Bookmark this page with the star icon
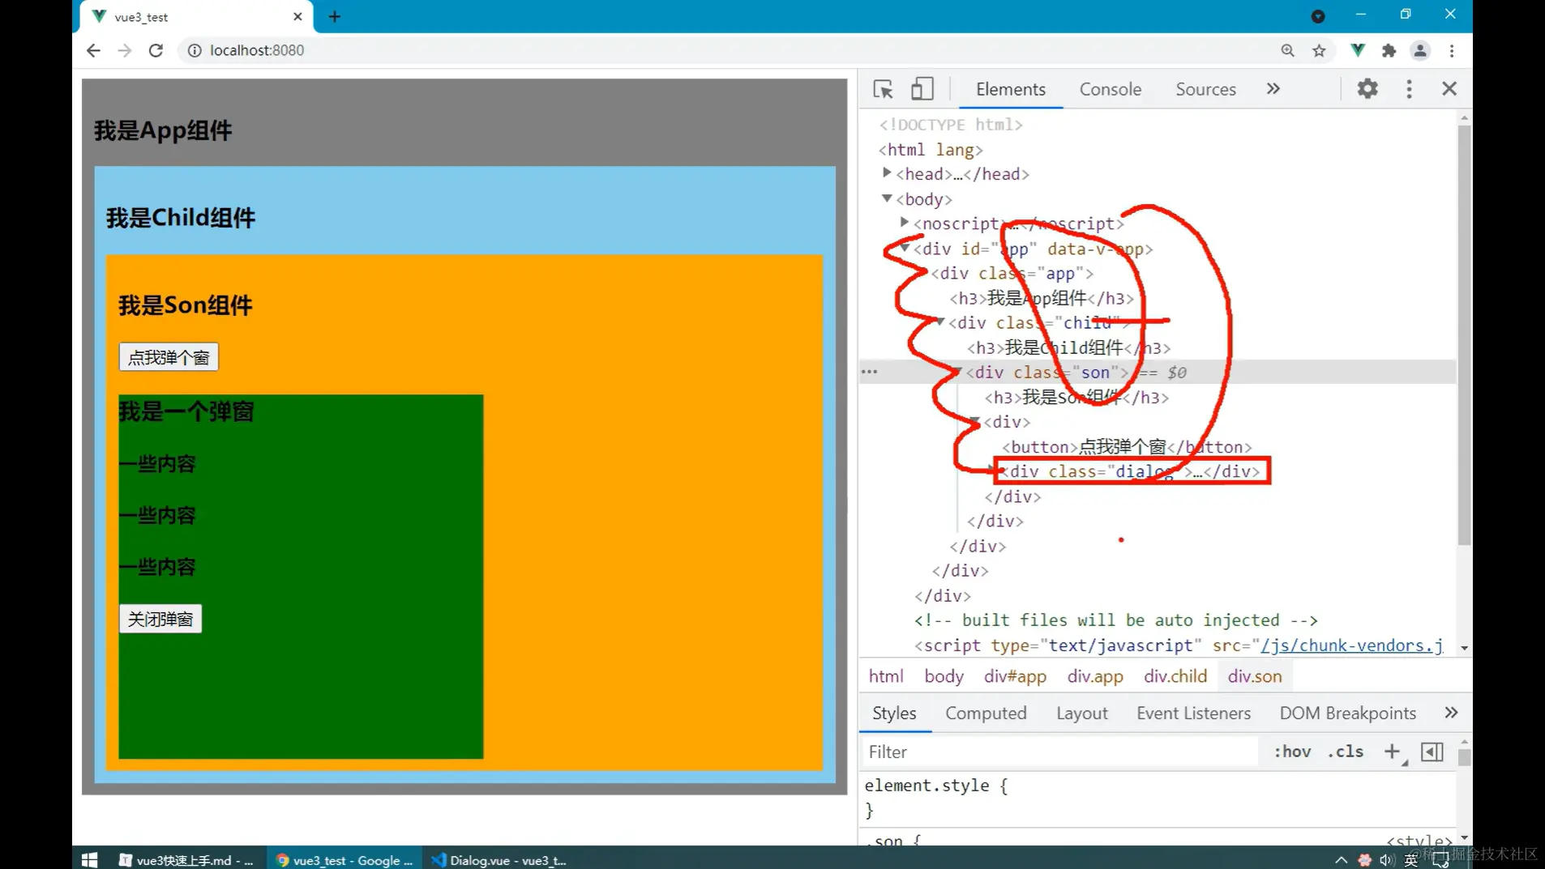 pos(1319,50)
